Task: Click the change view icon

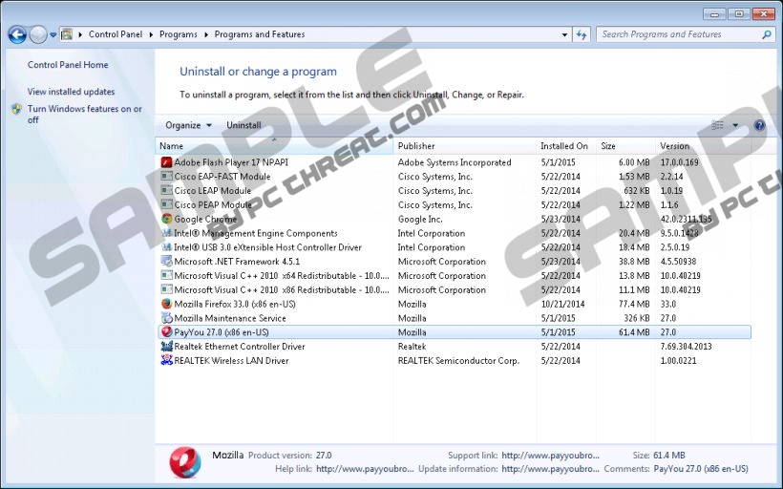Action: [x=717, y=125]
